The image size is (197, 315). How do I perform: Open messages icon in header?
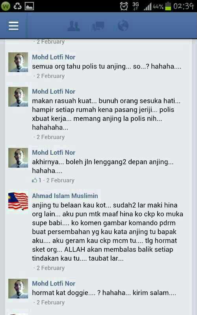pyautogui.click(x=98, y=26)
